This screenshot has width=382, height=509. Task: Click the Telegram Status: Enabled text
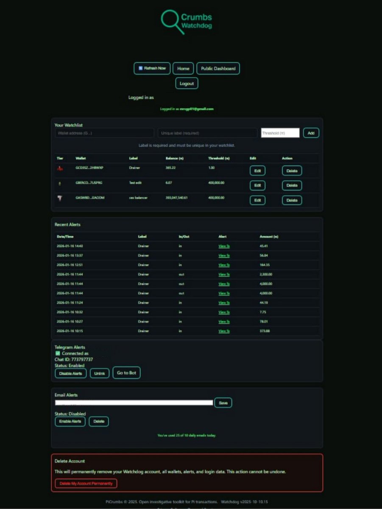70,365
